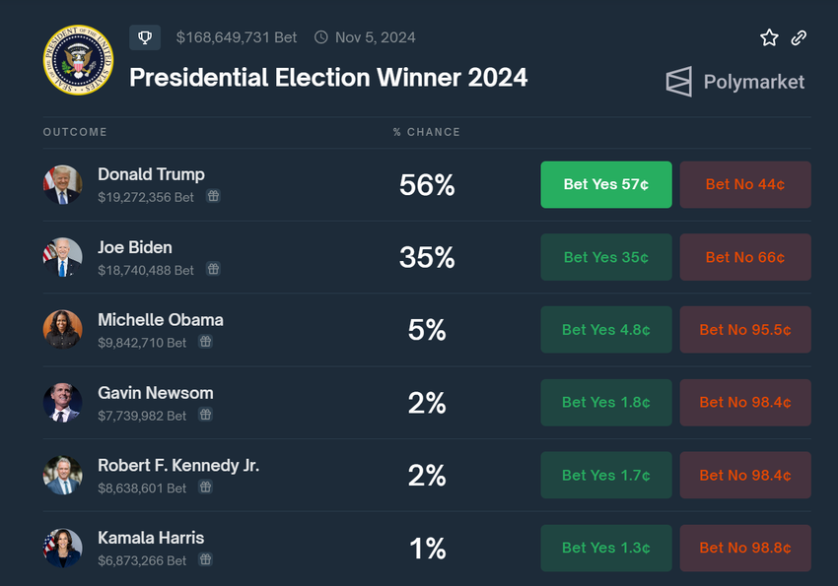Screen dimensions: 838x586
Task: Click the gift icon under Kamala Harris
Action: [x=205, y=560]
